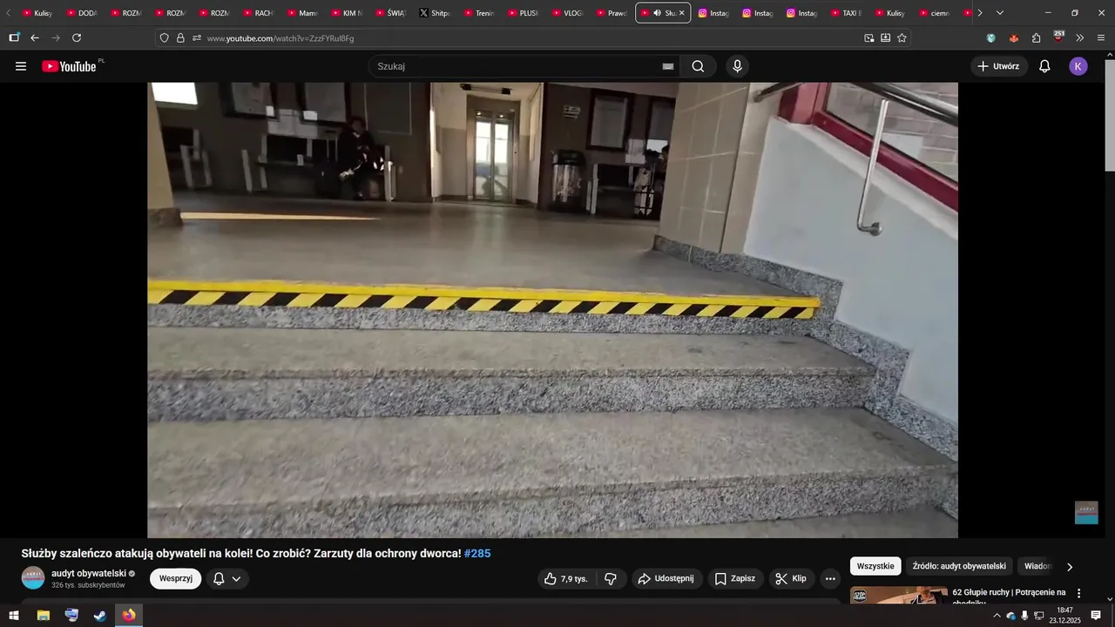Image resolution: width=1115 pixels, height=627 pixels.
Task: Dislike the video with thumbs down
Action: [611, 578]
